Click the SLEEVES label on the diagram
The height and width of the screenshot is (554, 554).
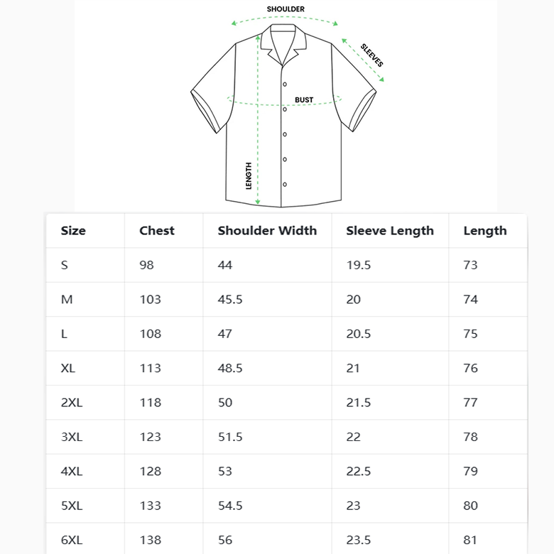[372, 55]
